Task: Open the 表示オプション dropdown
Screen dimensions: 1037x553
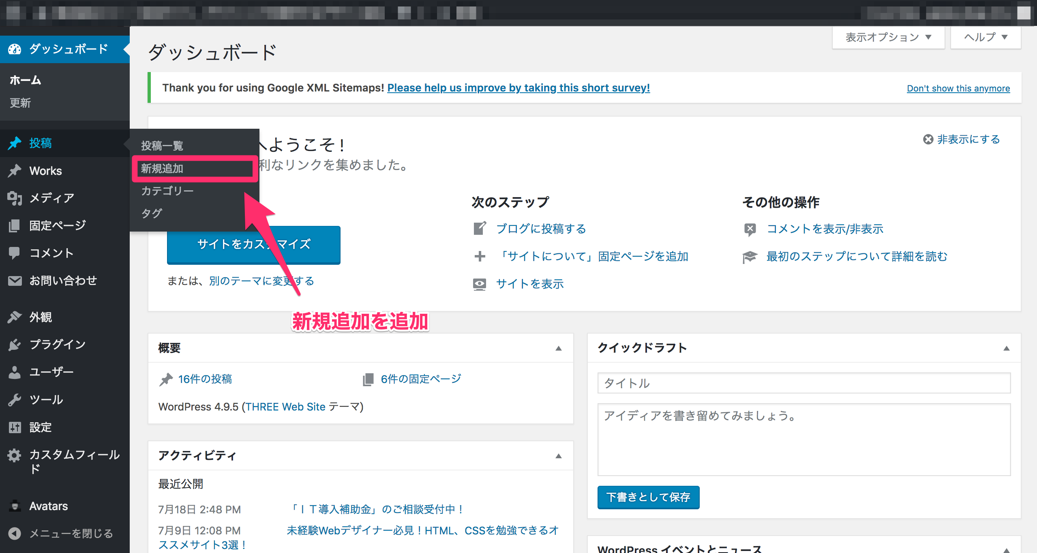Action: point(888,37)
